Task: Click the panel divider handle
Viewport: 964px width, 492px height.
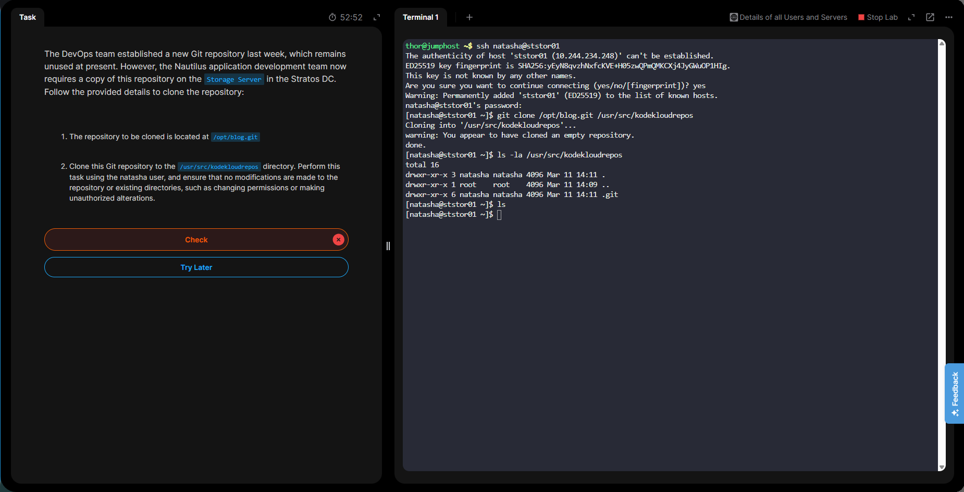Action: 388,246
